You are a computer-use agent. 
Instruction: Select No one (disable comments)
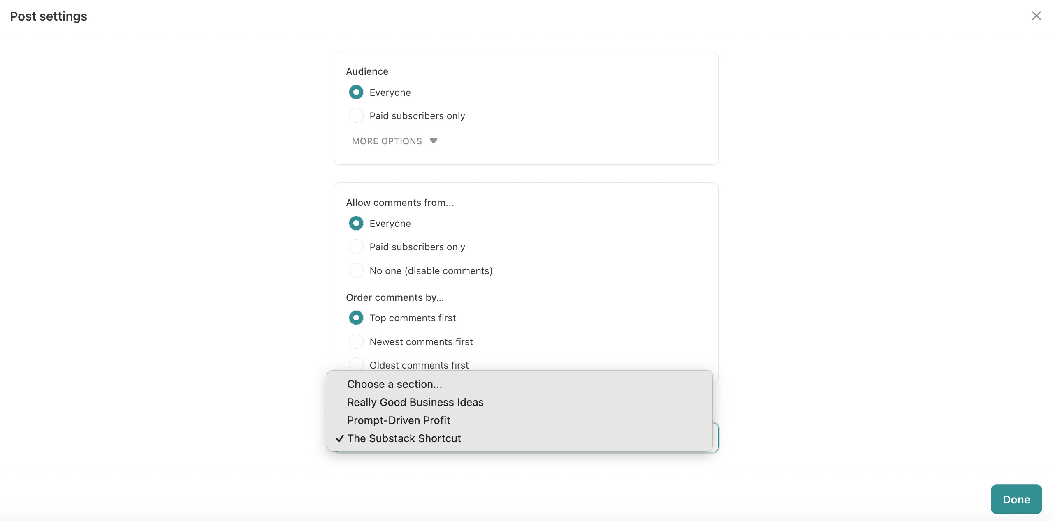[356, 270]
